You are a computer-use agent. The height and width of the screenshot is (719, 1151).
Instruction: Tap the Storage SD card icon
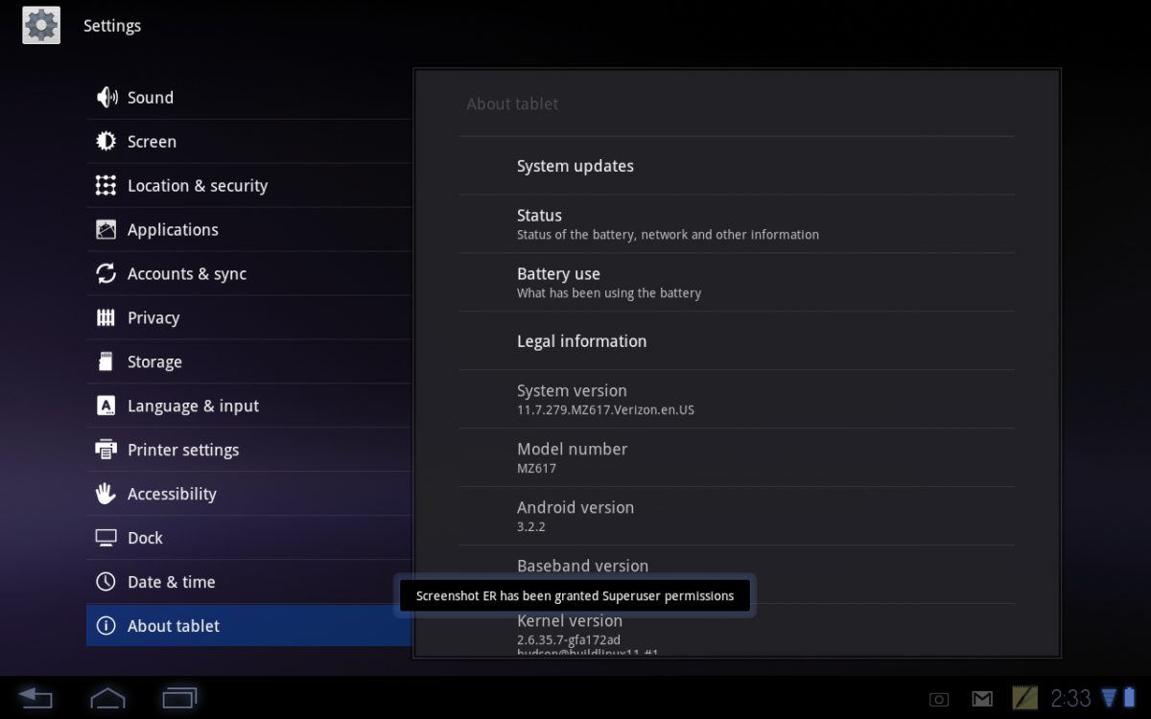click(106, 362)
